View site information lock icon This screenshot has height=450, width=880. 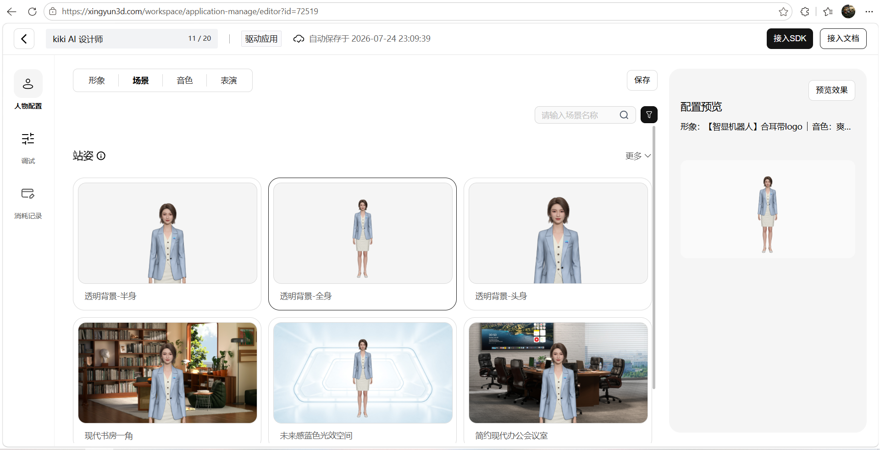53,11
